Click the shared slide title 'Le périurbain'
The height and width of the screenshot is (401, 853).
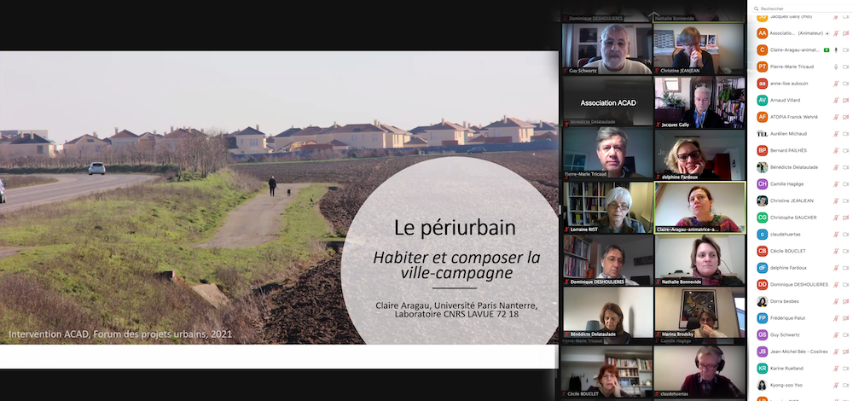(455, 228)
